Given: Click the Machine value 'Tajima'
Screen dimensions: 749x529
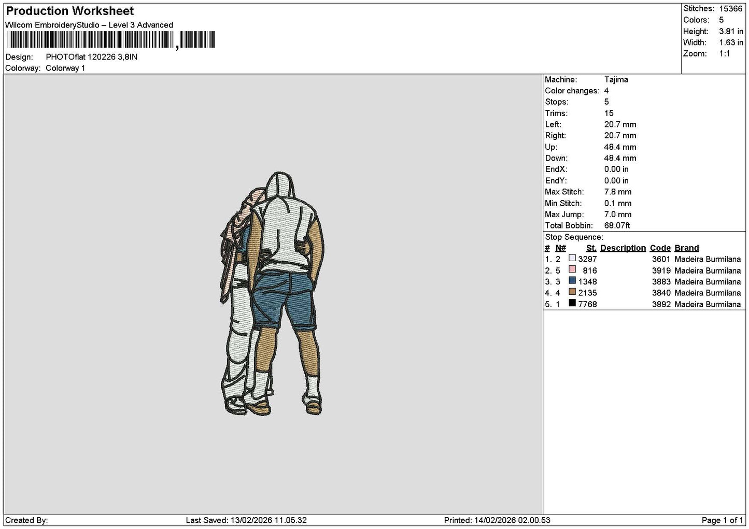Looking at the screenshot, I should pyautogui.click(x=616, y=80).
